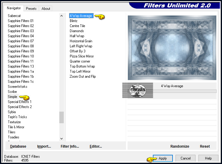Viewport: 222px width, 164px height.
Task: Select Sapphire Filters 08 category
Action: (x=21, y=46)
